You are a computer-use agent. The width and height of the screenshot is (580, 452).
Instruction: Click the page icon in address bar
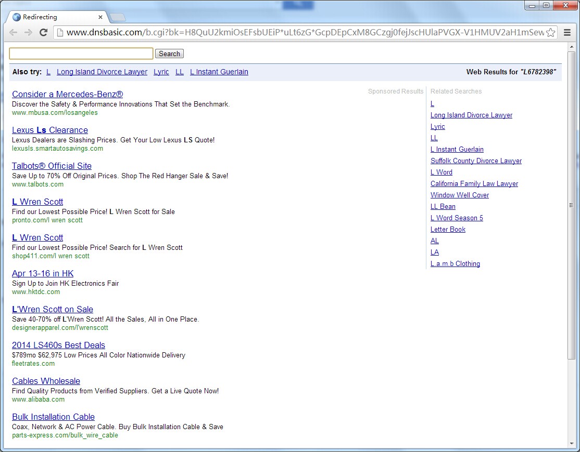[59, 32]
